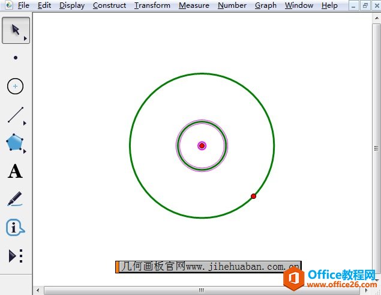Select the Polygon tool
Image resolution: width=381 pixels, height=295 pixels.
[14, 142]
